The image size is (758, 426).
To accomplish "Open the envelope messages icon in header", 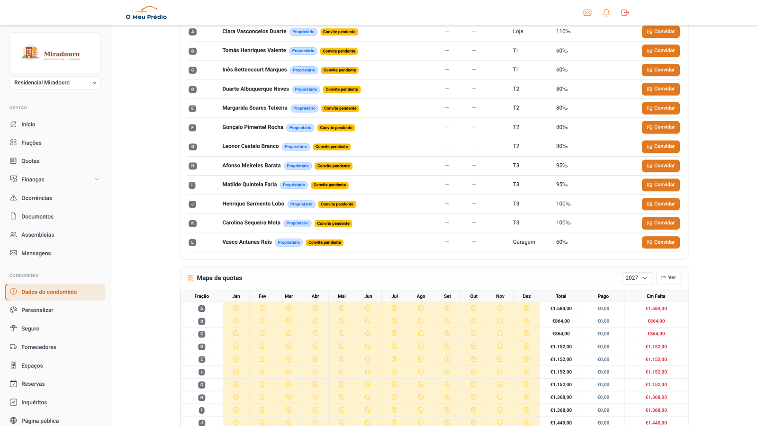I will [x=587, y=13].
